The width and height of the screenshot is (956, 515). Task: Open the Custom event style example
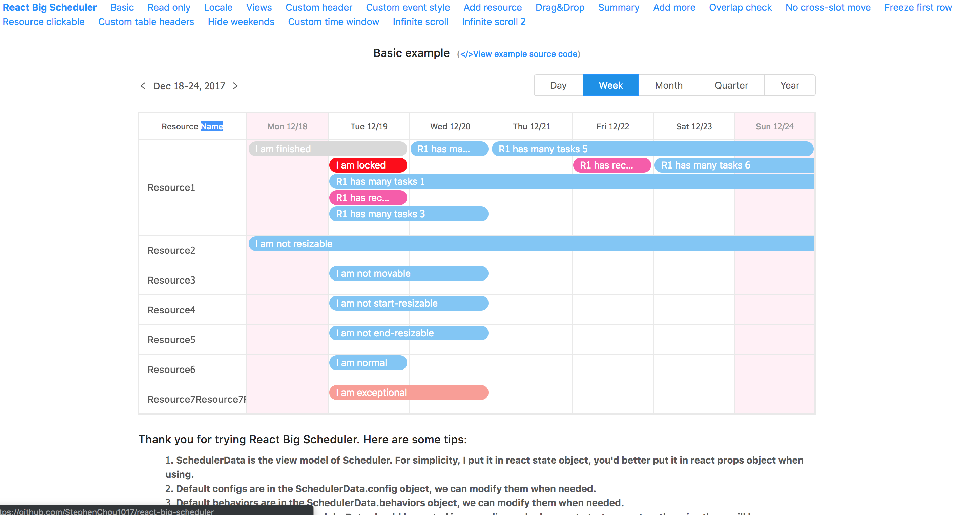tap(408, 7)
